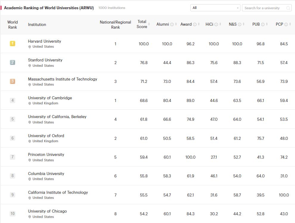Viewport: 295px width, 223px height.
Task: Click the World Rank column header
Action: [13, 25]
